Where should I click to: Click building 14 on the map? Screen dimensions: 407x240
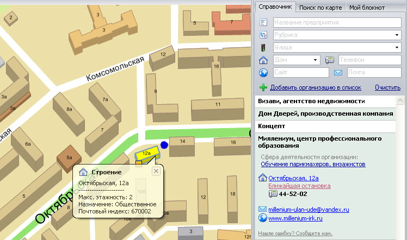[x=182, y=146]
